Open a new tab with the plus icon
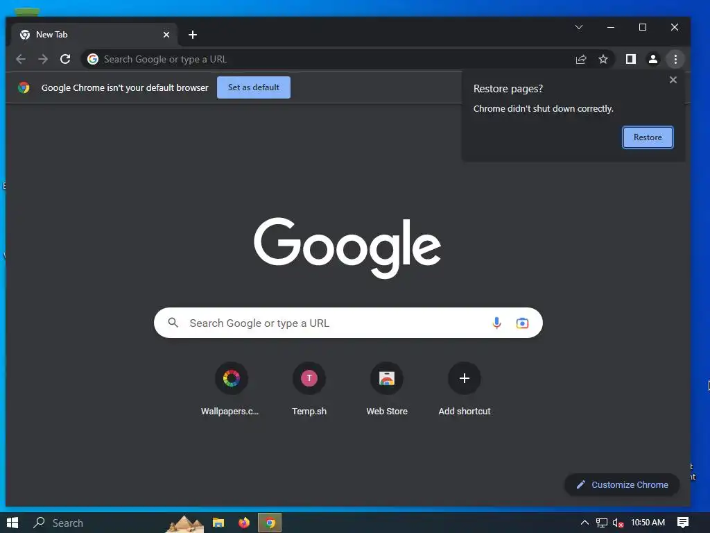This screenshot has height=533, width=710. 193,35
